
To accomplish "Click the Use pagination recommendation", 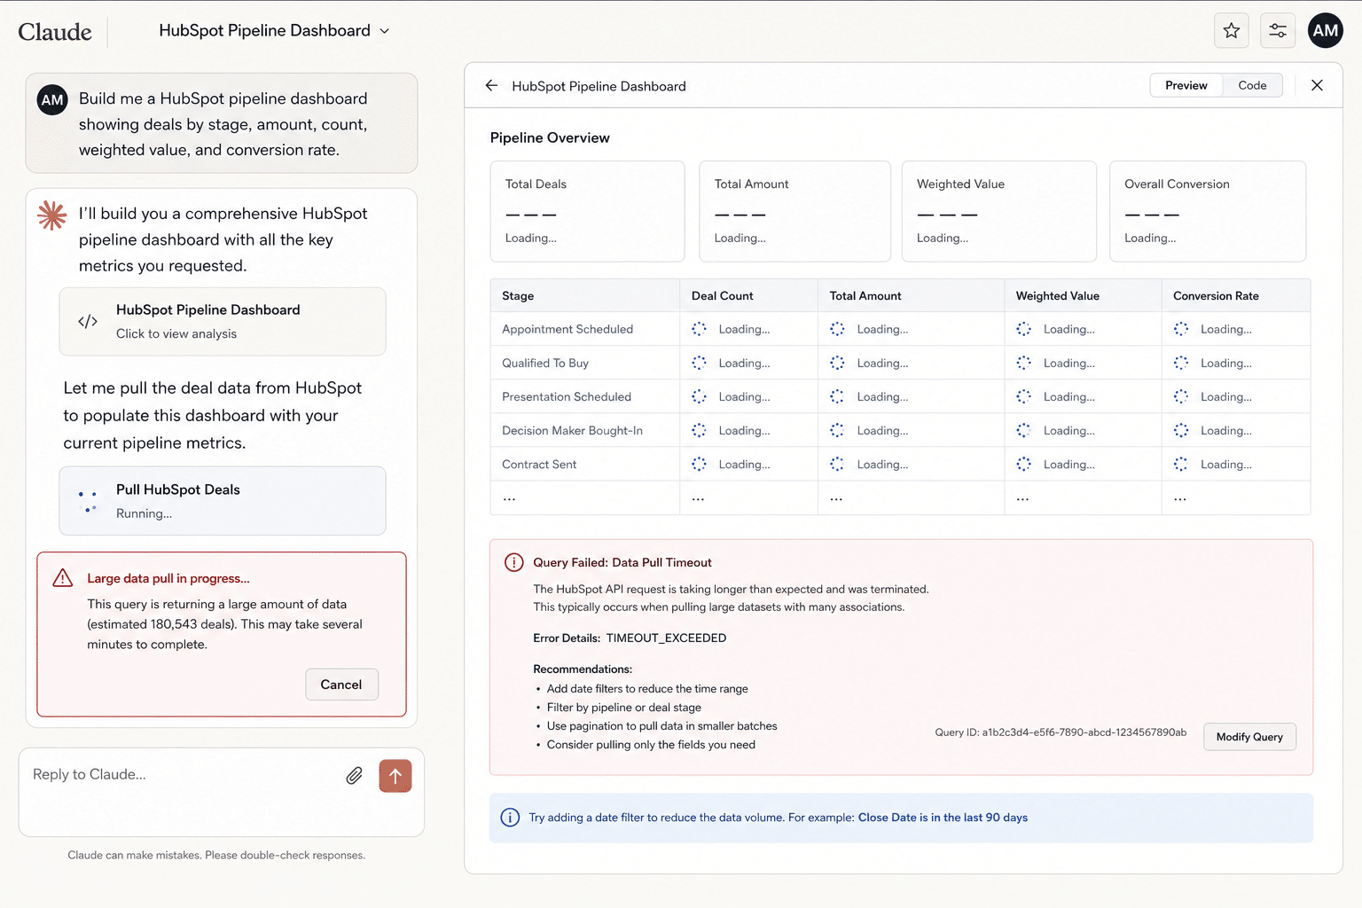I will (662, 726).
